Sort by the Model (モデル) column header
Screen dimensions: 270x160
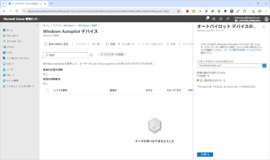coord(149,90)
